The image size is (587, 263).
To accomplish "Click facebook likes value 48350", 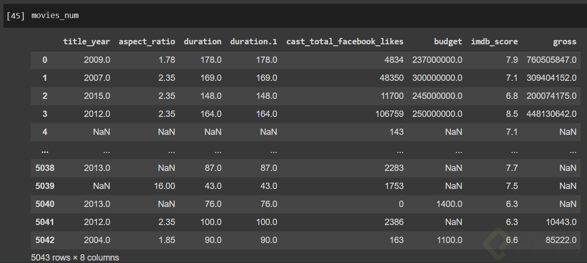I will 392,77.
